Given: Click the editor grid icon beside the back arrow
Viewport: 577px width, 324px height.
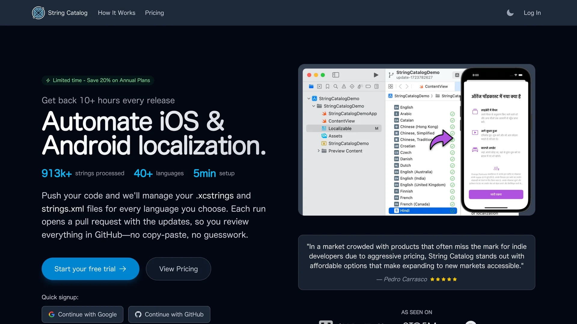Looking at the screenshot, I should 391,86.
